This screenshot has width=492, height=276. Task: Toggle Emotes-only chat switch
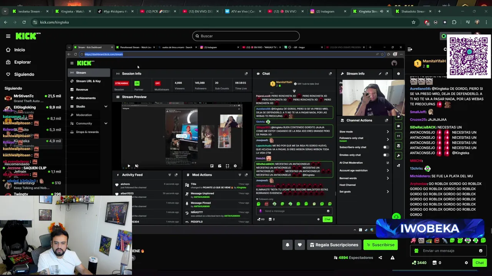tap(386, 155)
